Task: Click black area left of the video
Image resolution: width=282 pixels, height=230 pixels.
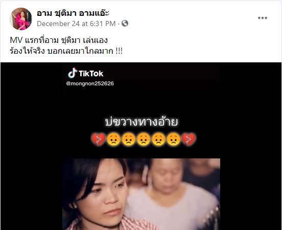Action: point(32,146)
